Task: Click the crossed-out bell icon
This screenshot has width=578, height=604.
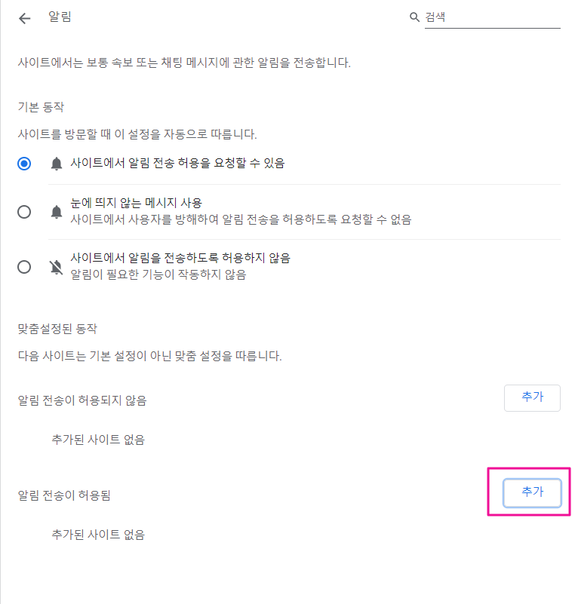Action: (x=57, y=267)
